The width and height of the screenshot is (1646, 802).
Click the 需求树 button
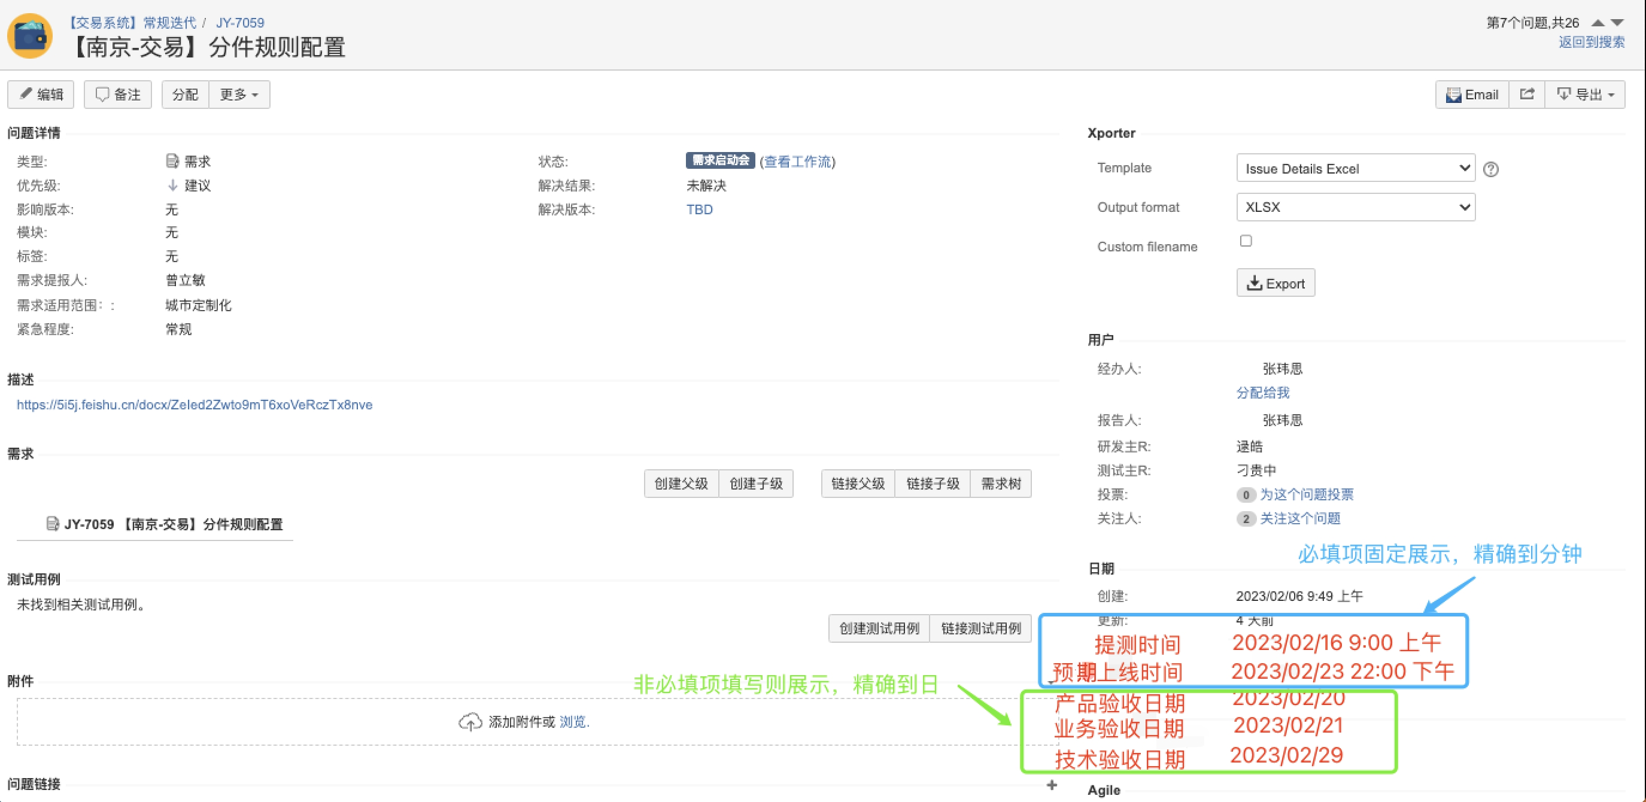1001,484
